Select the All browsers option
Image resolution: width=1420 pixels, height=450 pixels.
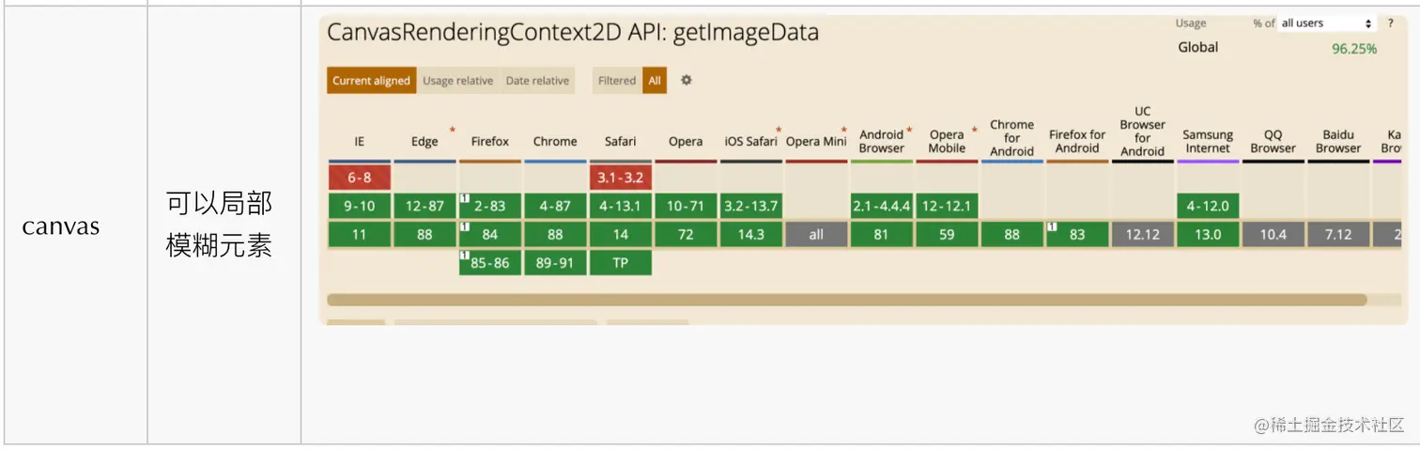[x=655, y=81]
